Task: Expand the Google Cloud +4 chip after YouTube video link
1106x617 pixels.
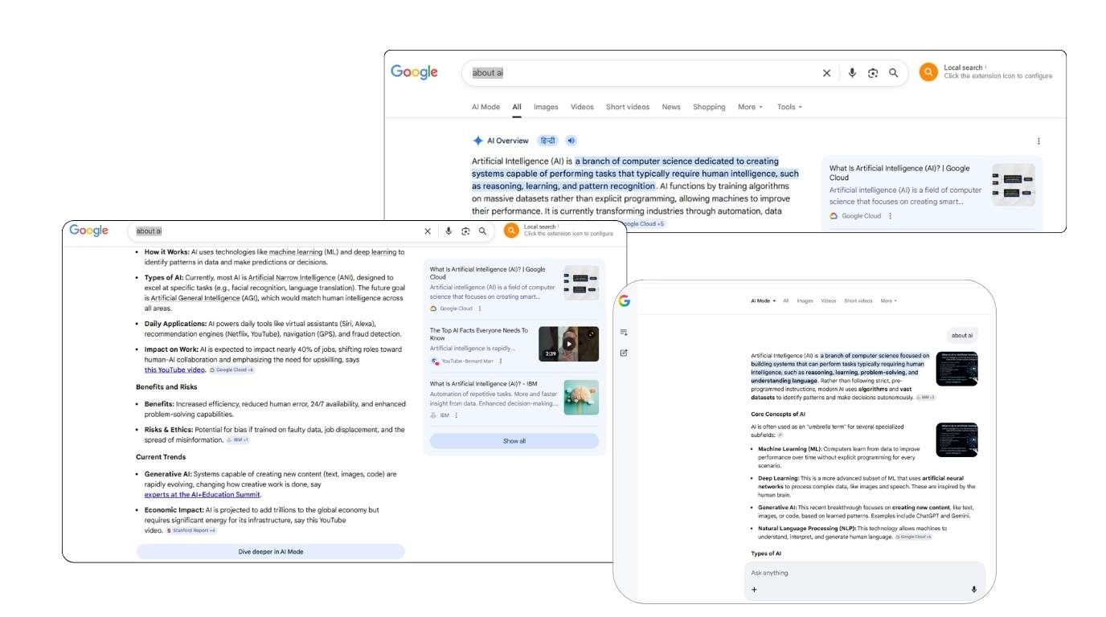Action: point(232,370)
